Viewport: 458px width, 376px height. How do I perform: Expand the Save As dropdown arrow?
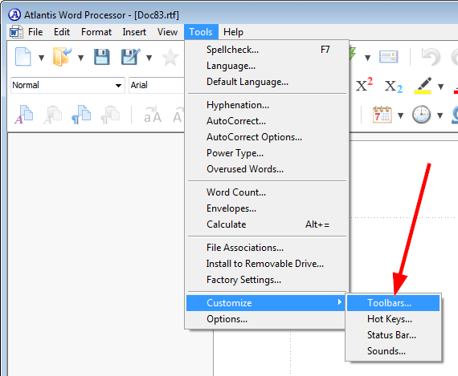pyautogui.click(x=149, y=58)
